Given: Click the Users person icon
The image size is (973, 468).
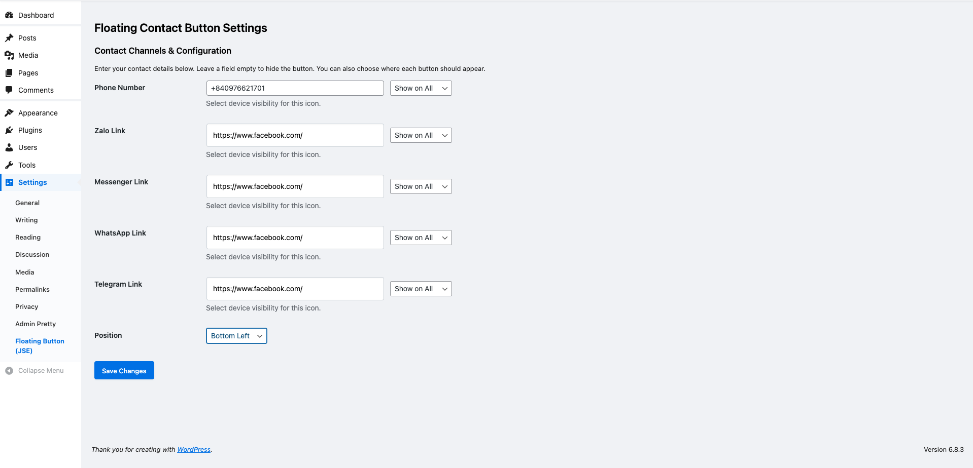Looking at the screenshot, I should [x=9, y=147].
